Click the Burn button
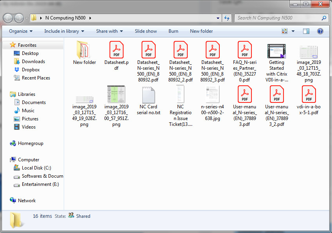The image size is (332, 233). point(173,31)
